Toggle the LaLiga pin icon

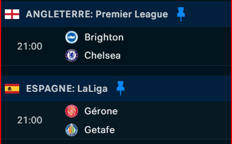(x=120, y=88)
